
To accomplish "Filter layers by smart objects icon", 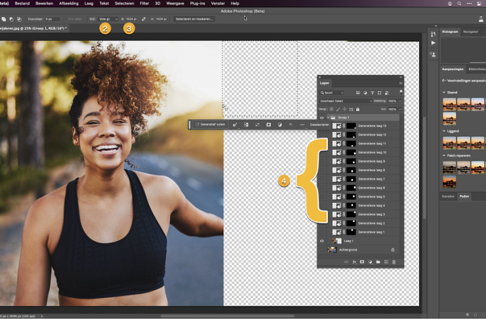I will click(386, 93).
